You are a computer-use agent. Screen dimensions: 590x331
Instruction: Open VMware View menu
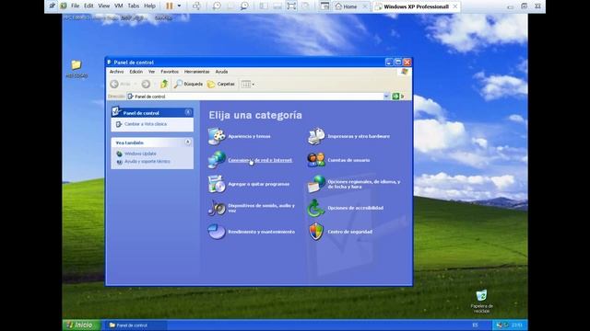[104, 6]
